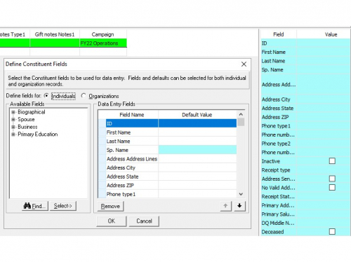The height and width of the screenshot is (262, 351).
Task: Click the Default Value column header
Action: pyautogui.click(x=197, y=115)
